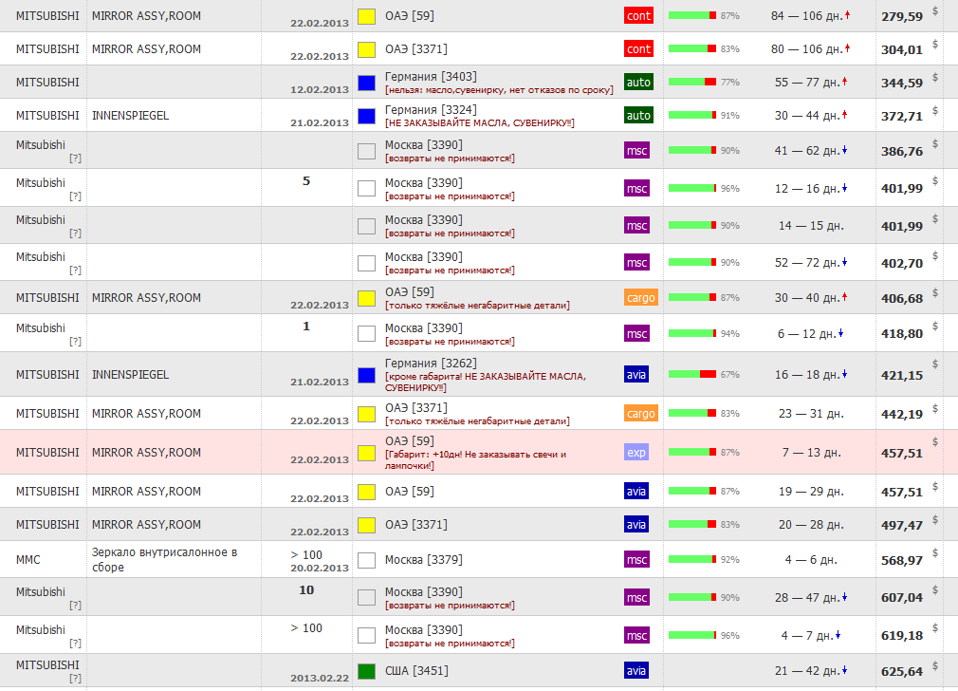Click the note 'нельзя: масло,сувенирку, нет отказов по сроку'
Screen dimensions: 958x691
click(499, 90)
